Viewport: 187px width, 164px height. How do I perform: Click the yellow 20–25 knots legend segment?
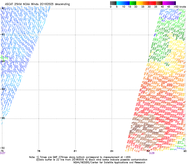(x=139, y=3)
